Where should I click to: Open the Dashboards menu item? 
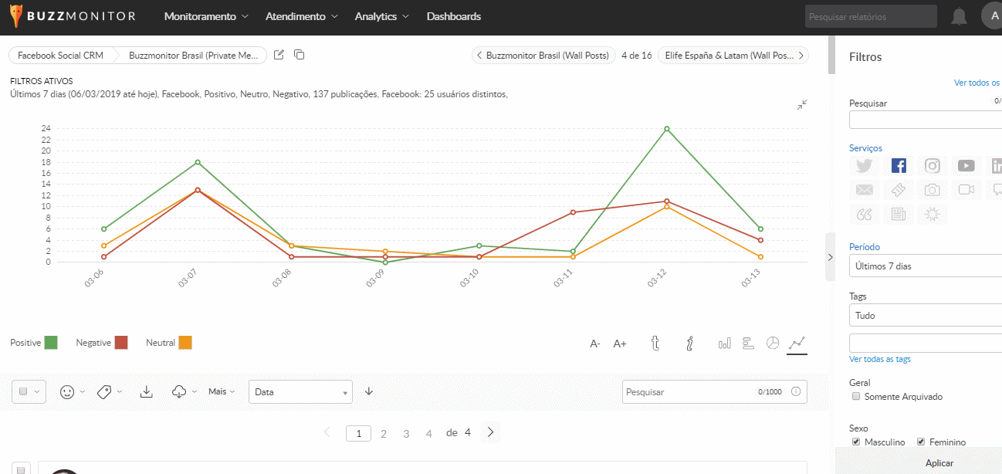(453, 16)
